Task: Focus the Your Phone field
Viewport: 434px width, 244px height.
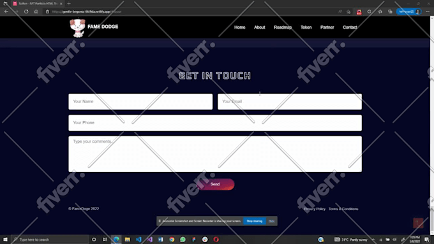Action: coord(215,123)
